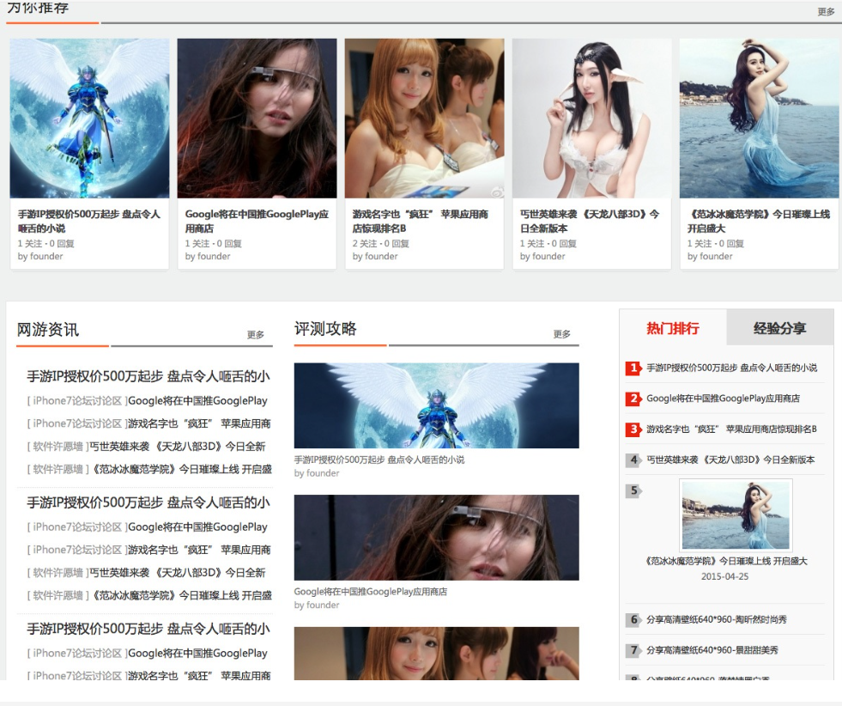Click the gray rank badge number 4
Viewport: 842px width, 706px height.
click(x=633, y=460)
